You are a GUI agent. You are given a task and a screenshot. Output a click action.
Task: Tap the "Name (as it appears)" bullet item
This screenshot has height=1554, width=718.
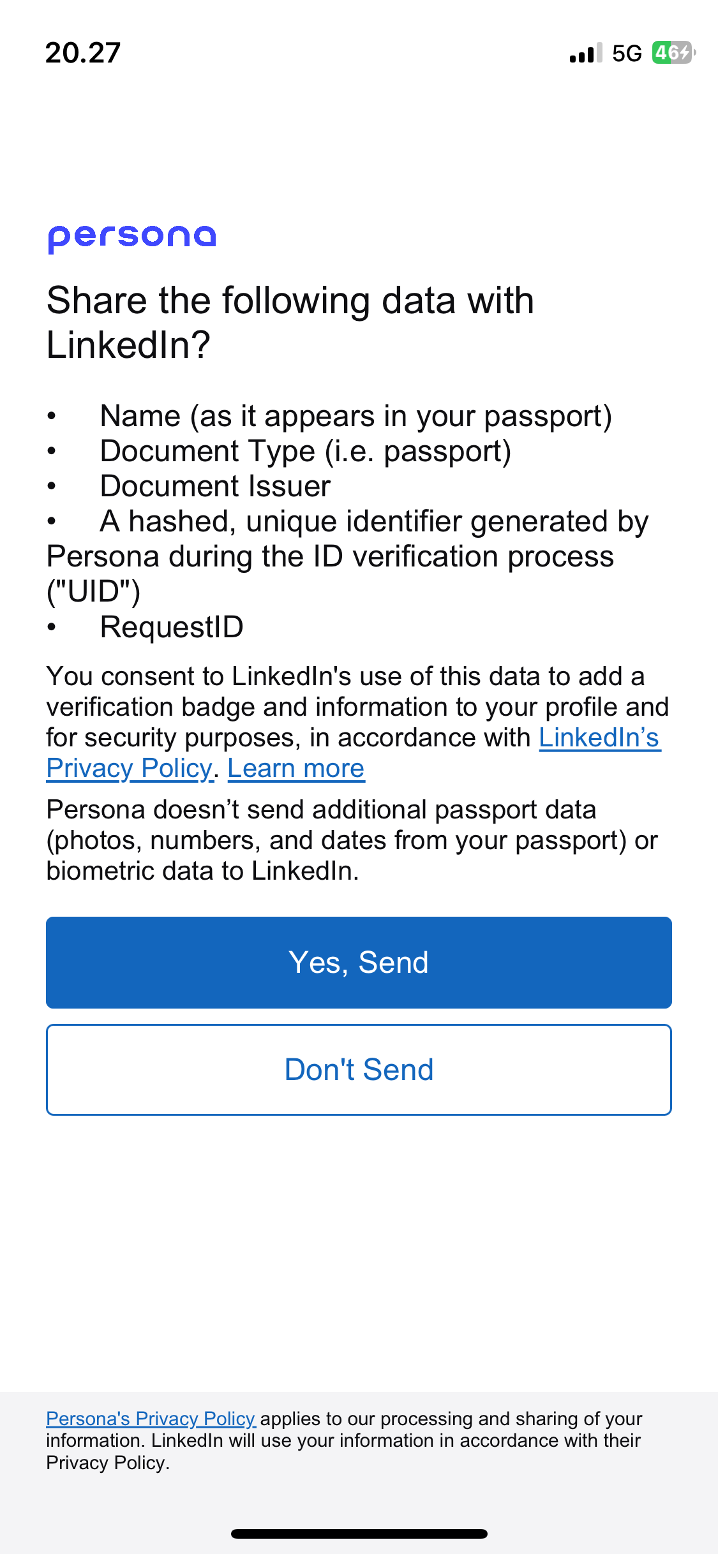[x=355, y=417]
